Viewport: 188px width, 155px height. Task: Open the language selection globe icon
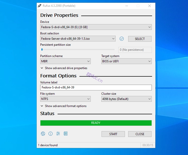pyautogui.click(x=43, y=134)
